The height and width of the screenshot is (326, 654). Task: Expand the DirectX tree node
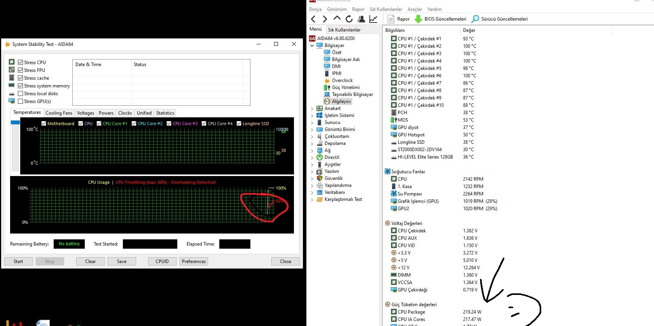[312, 158]
